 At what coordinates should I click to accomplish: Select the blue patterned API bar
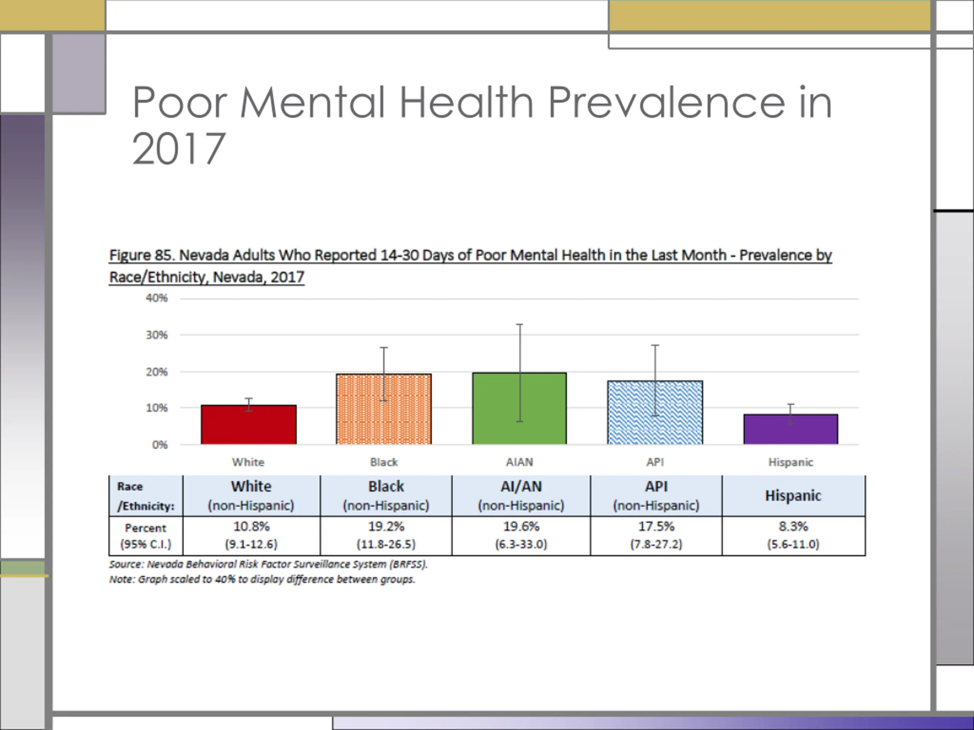pyautogui.click(x=655, y=412)
